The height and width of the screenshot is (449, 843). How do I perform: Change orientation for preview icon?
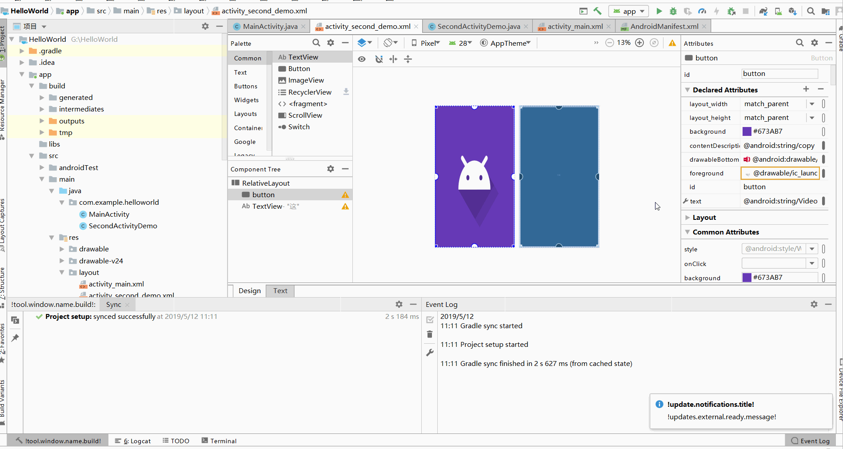pos(390,43)
